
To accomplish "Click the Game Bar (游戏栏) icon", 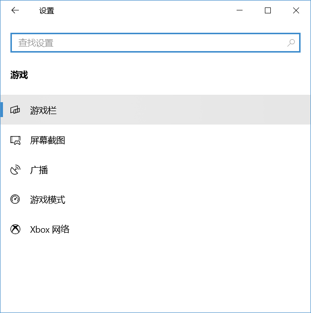I will click(x=15, y=110).
